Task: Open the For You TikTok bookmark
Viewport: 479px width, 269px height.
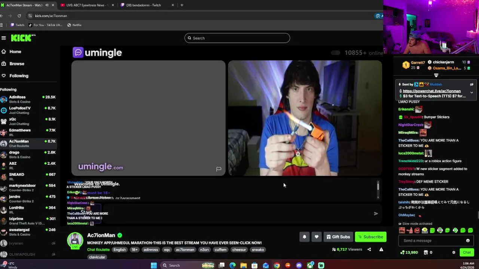Action: coord(45,25)
